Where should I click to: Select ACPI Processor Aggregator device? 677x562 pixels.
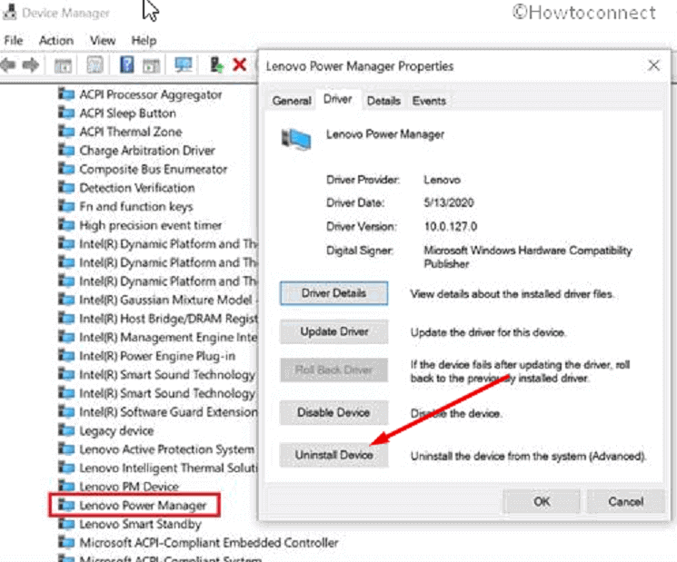pyautogui.click(x=150, y=94)
